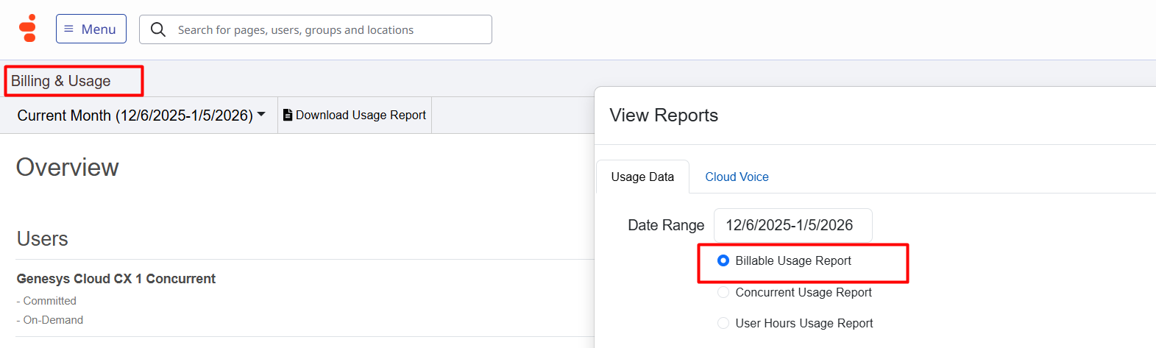Viewport: 1156px width, 348px height.
Task: Open the Usage Data tab
Action: [x=642, y=177]
